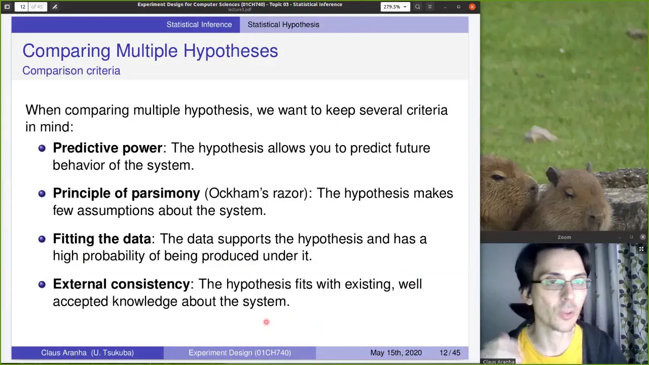The width and height of the screenshot is (649, 365).
Task: Enter fullscreen in the Zoom video window
Action: coord(641,249)
